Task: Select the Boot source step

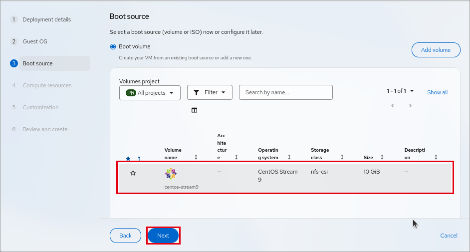Action: [x=54, y=63]
